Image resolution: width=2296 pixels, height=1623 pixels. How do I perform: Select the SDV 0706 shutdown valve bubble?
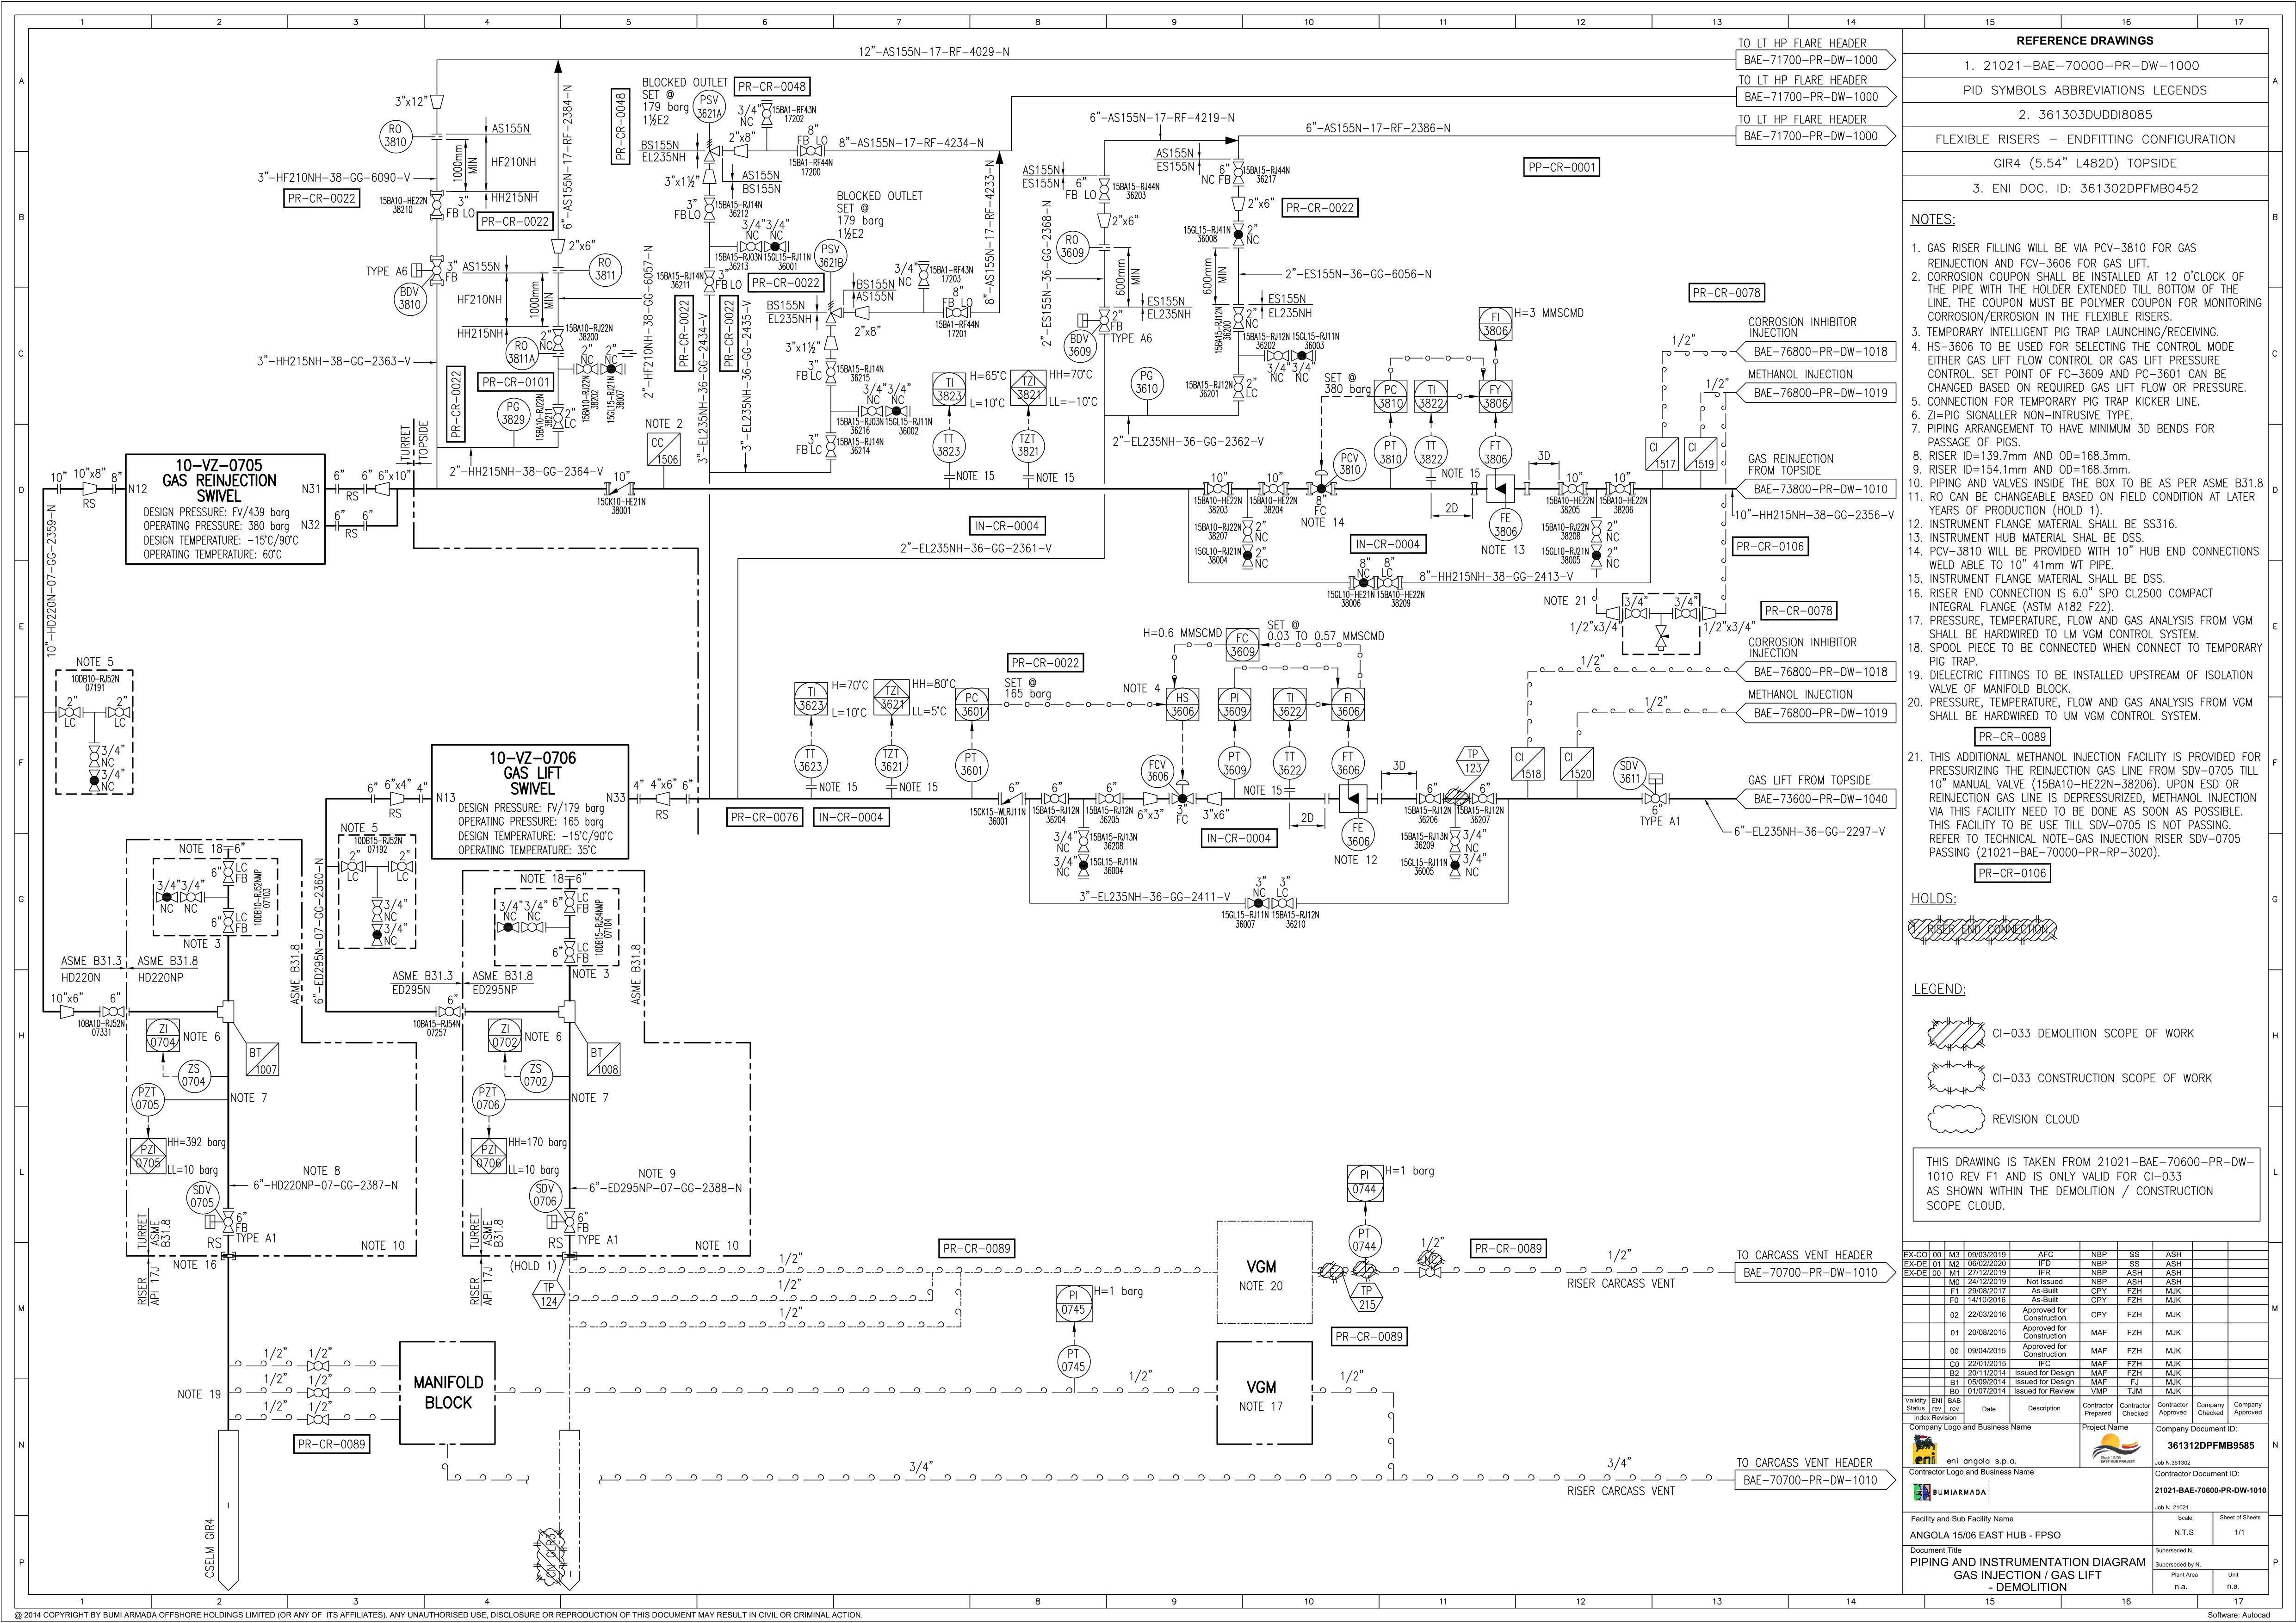545,1196
